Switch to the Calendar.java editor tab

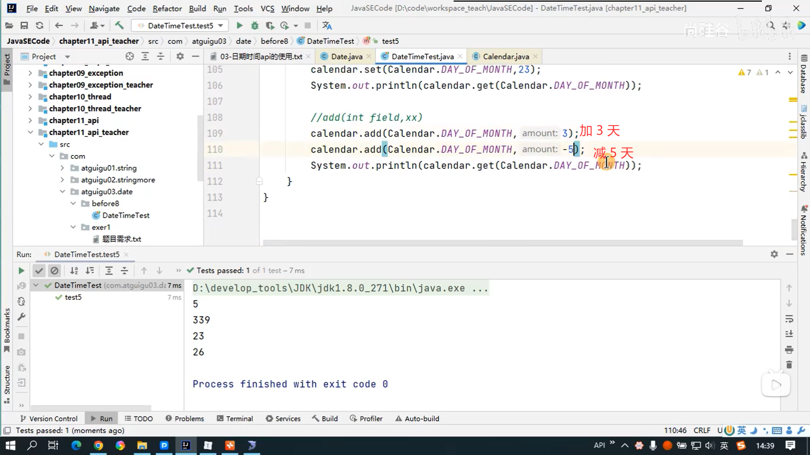[505, 56]
